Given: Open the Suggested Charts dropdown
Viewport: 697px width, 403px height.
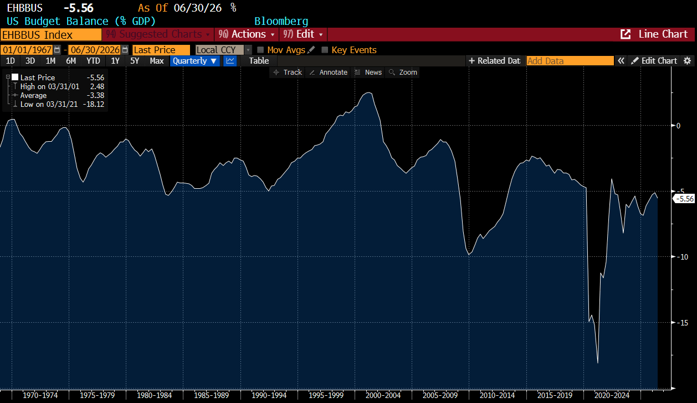Looking at the screenshot, I should [158, 34].
